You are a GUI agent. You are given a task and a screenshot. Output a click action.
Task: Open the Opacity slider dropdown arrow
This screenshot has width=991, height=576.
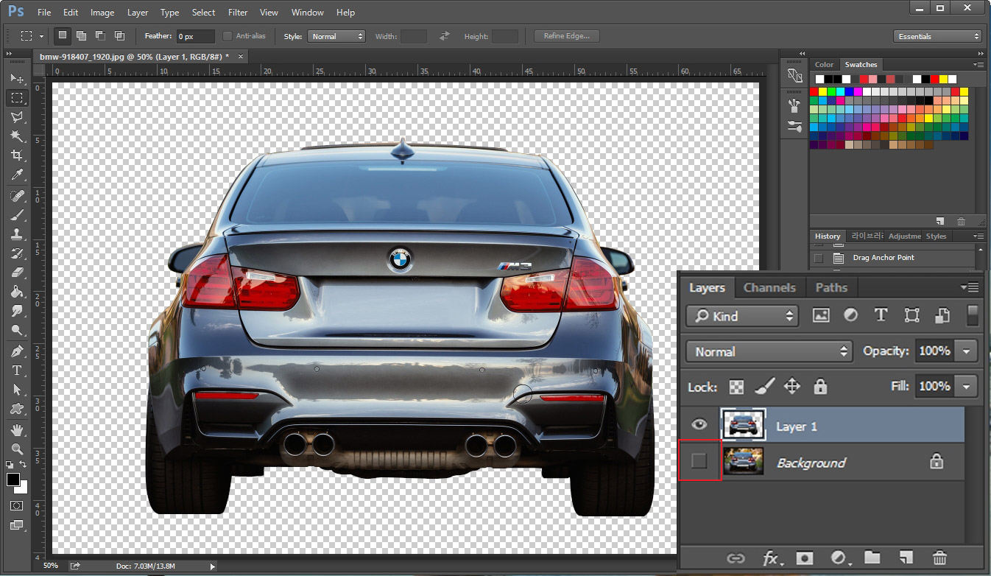point(967,351)
